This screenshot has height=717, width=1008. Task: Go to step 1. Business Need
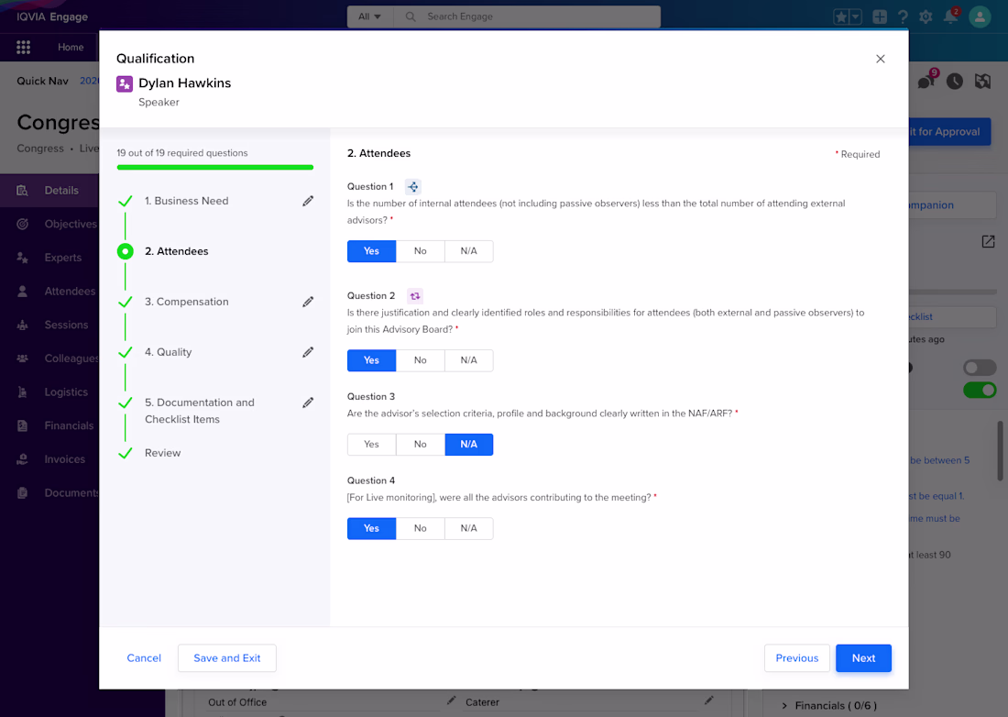click(x=186, y=201)
